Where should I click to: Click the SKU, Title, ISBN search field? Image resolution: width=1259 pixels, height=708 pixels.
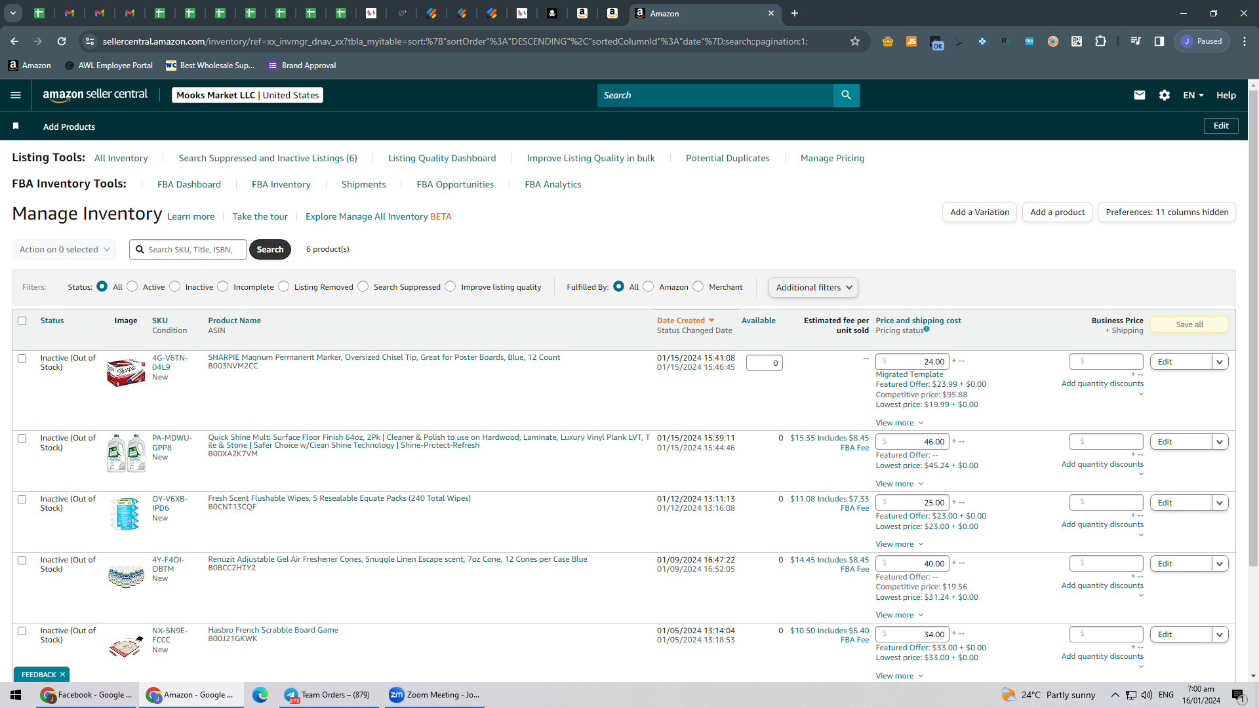188,250
